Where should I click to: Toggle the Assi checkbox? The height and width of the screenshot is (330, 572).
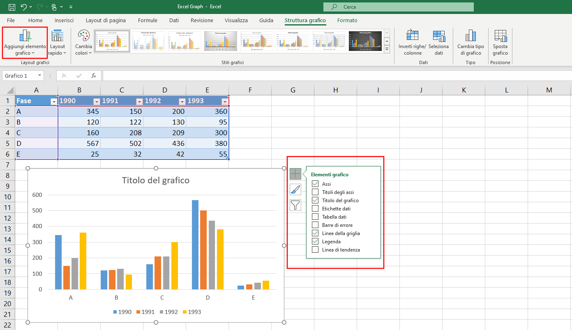[315, 184]
